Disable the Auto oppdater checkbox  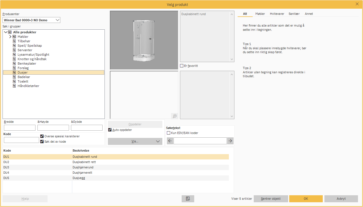(110, 130)
